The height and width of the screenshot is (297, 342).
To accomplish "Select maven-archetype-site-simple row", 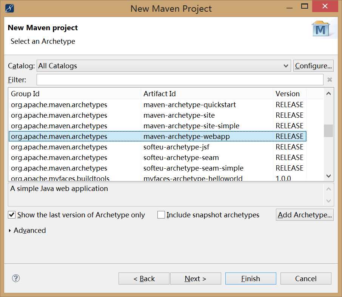I will 157,126.
